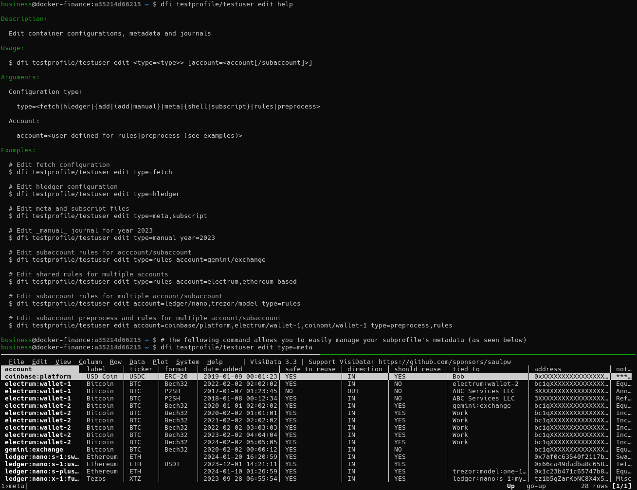Open the Row menu

[115, 362]
